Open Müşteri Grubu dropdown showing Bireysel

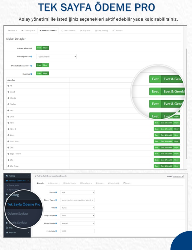[77, 223]
